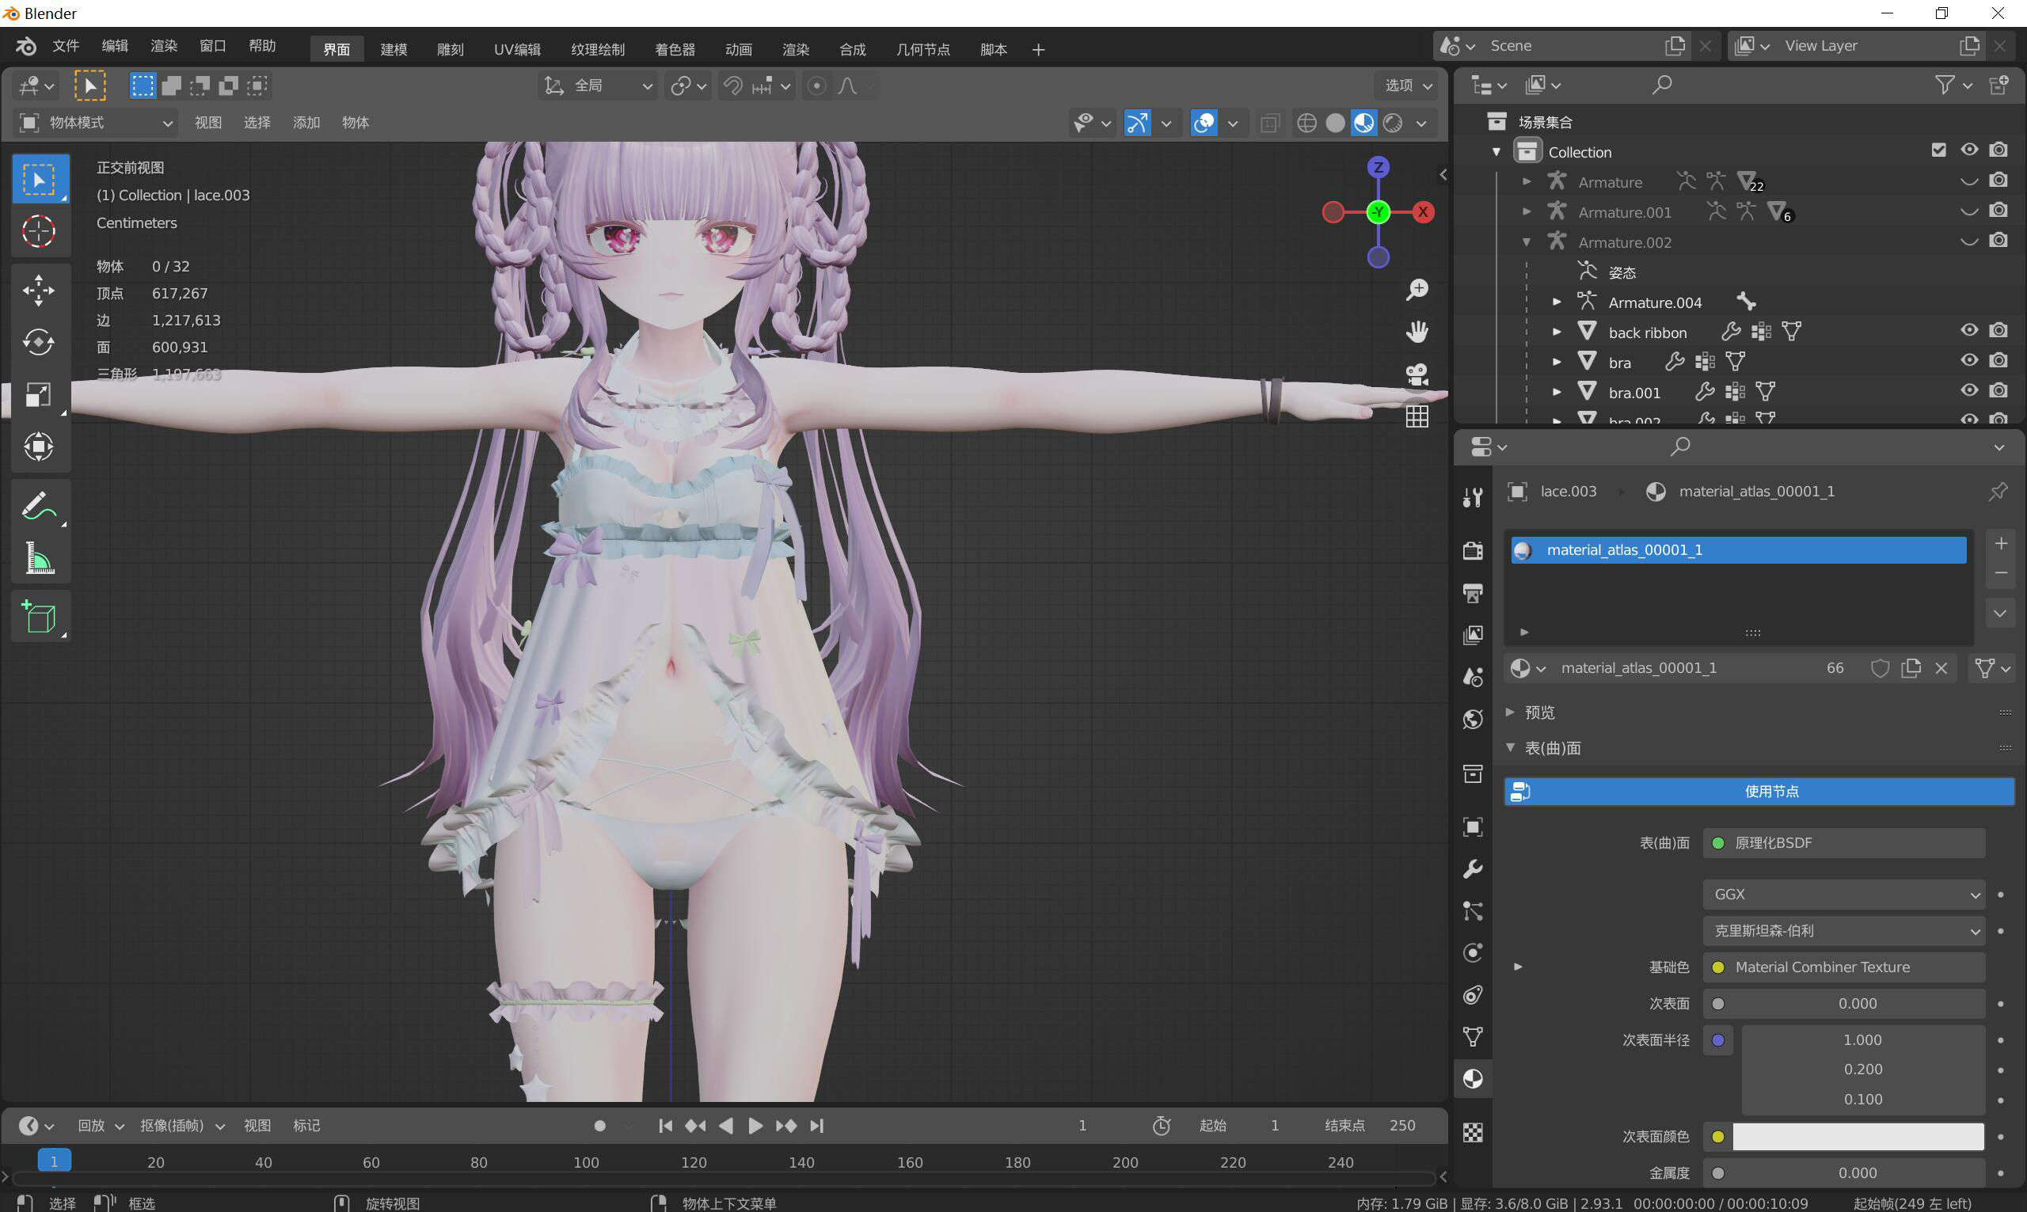Open the View Layer properties tab
The image size is (2027, 1212).
click(1473, 635)
